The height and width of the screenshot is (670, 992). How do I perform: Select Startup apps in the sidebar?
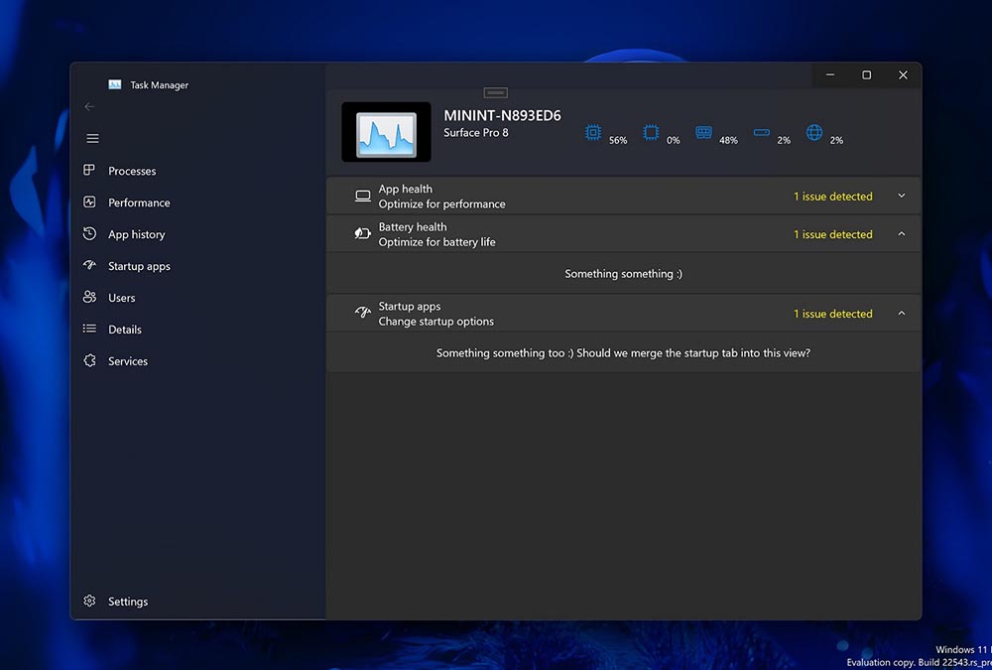coord(138,266)
